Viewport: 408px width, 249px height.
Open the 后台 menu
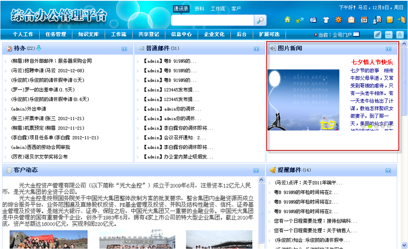point(241,34)
